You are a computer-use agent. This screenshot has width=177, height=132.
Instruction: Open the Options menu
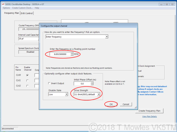[6, 8]
